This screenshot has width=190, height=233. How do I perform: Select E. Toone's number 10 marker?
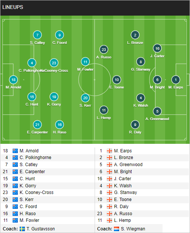pyautogui.click(x=117, y=80)
